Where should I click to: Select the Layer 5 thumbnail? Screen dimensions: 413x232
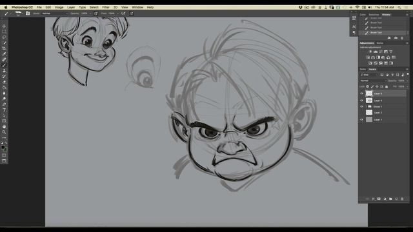click(x=369, y=101)
